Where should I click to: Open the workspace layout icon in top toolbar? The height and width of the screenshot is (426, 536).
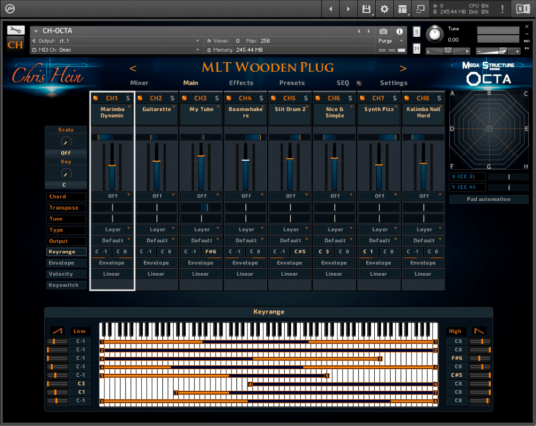tap(403, 8)
